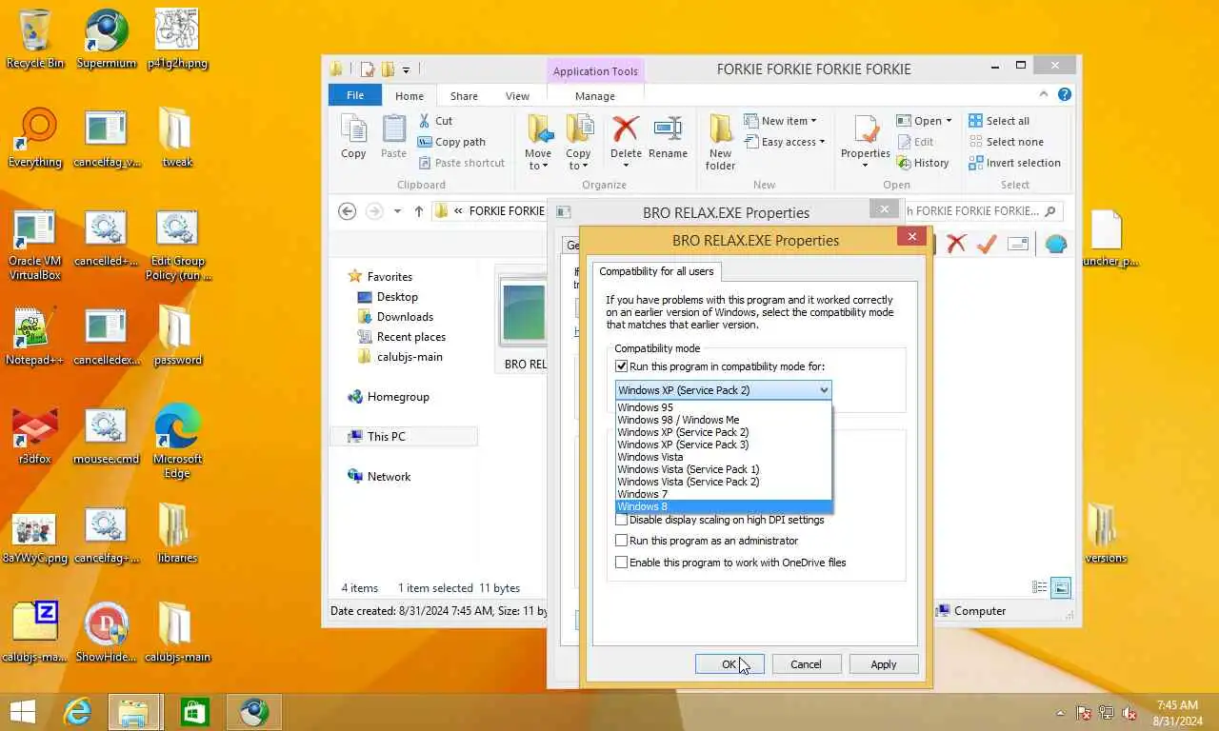Enable this program to work with OneDrive files
1219x731 pixels.
coord(621,563)
